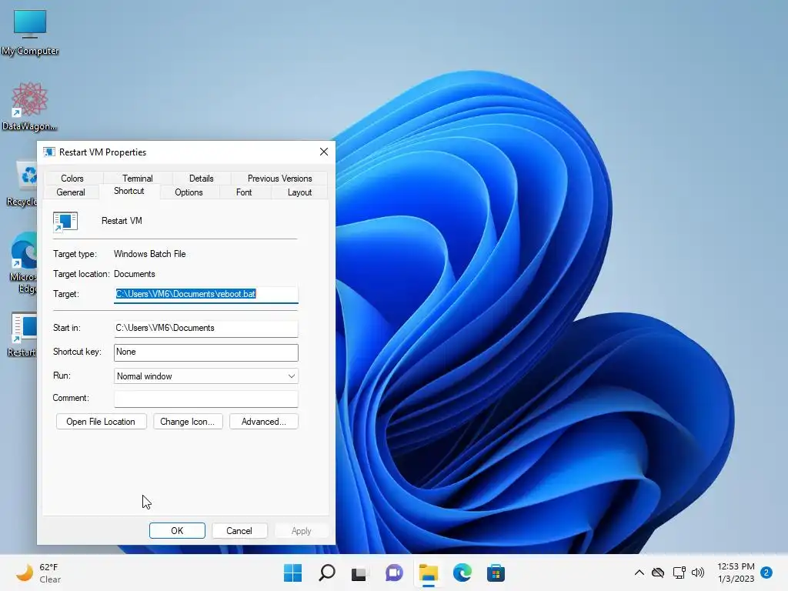Click the Restart VM shortcut icon in dialog

tap(65, 222)
